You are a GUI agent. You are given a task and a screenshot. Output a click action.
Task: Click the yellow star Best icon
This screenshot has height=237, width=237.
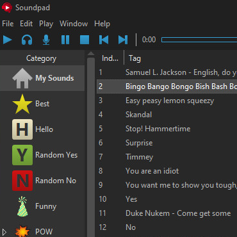pyautogui.click(x=22, y=104)
